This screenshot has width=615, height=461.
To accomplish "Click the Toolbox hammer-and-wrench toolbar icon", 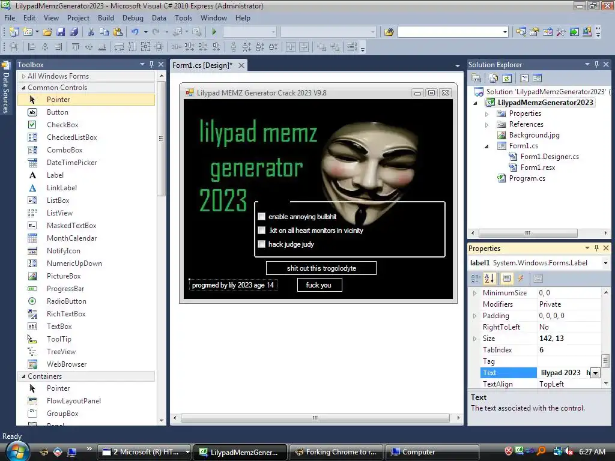I will [561, 32].
